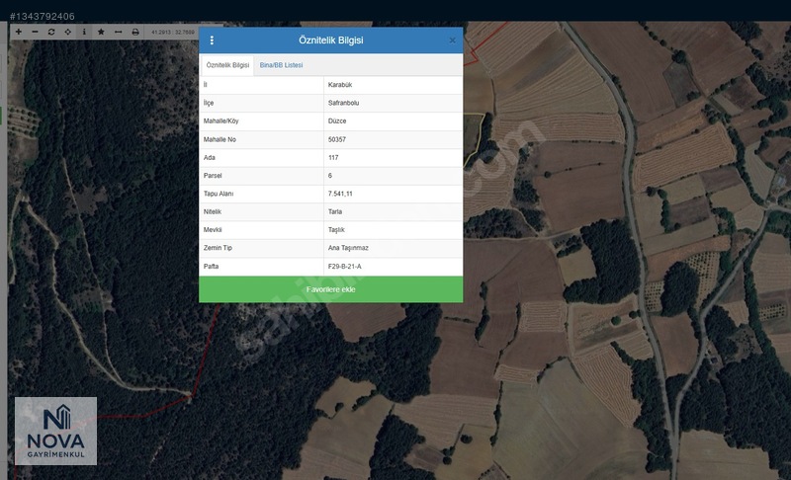
Task: Click the Nova Gayrimenkul logo
Action: point(55,432)
